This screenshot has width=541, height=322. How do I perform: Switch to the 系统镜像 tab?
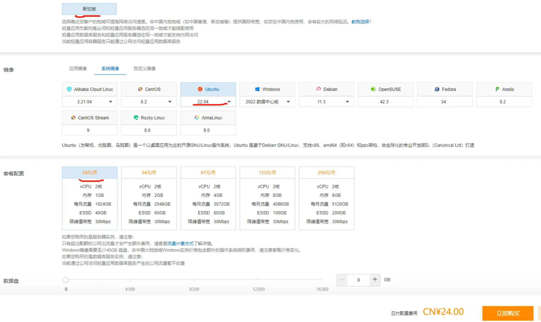click(x=110, y=69)
